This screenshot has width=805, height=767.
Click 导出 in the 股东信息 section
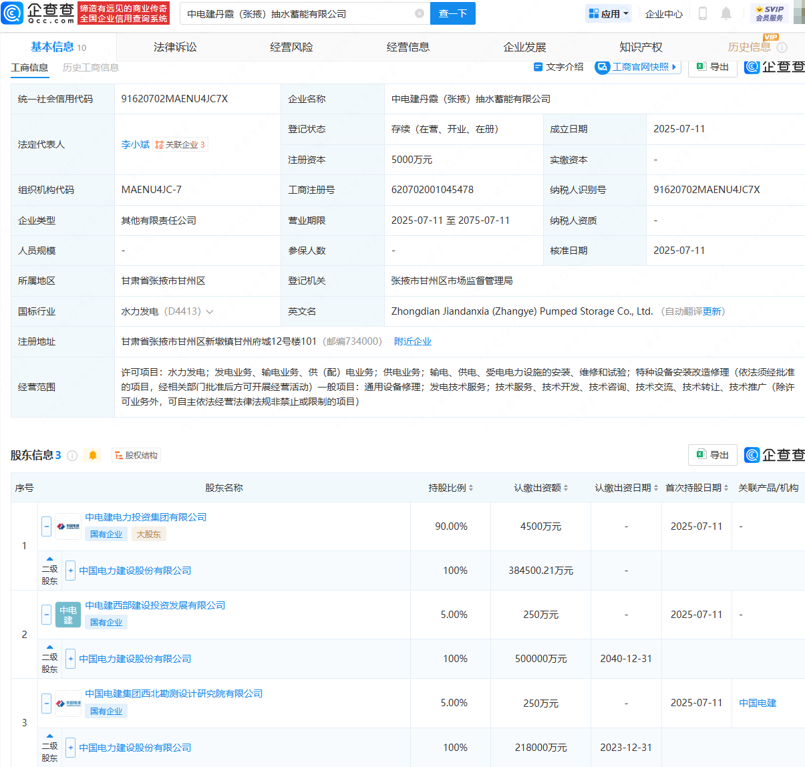713,455
